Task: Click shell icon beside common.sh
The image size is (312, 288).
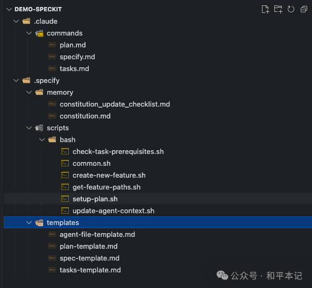Action: [65, 163]
